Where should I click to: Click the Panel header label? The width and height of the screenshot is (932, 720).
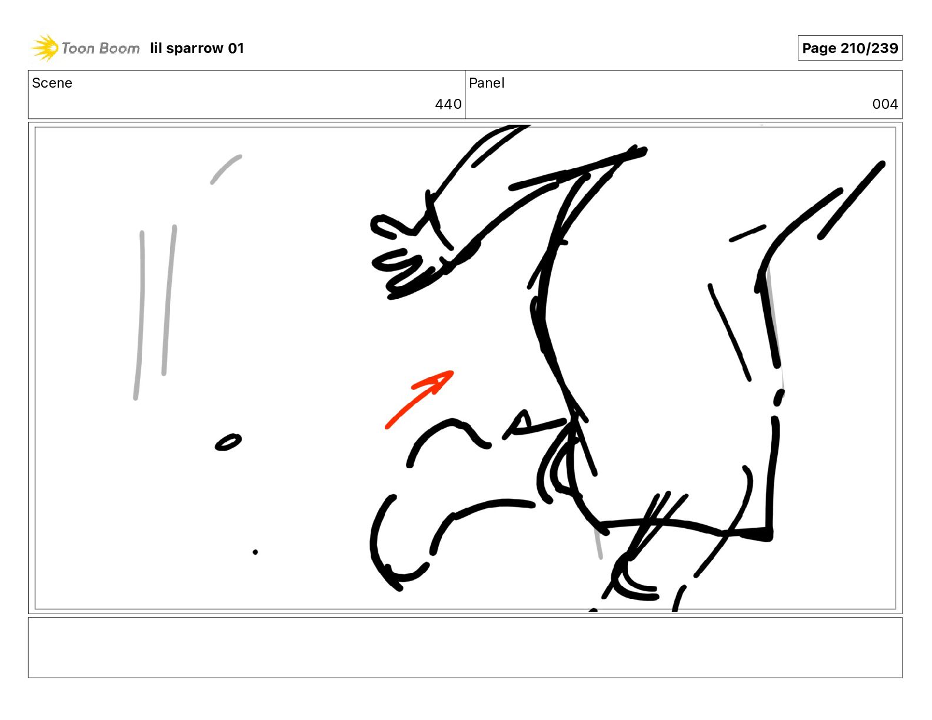487,83
